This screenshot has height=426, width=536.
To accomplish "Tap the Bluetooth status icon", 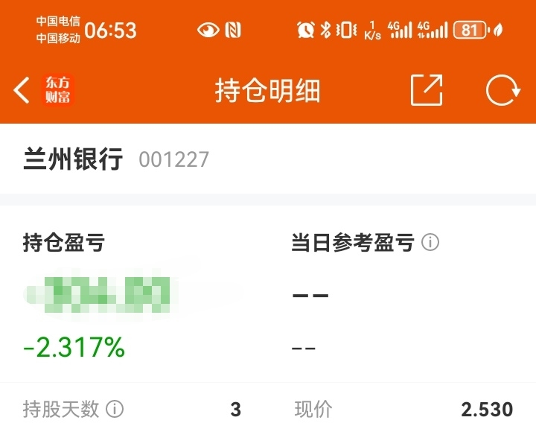I will (325, 30).
